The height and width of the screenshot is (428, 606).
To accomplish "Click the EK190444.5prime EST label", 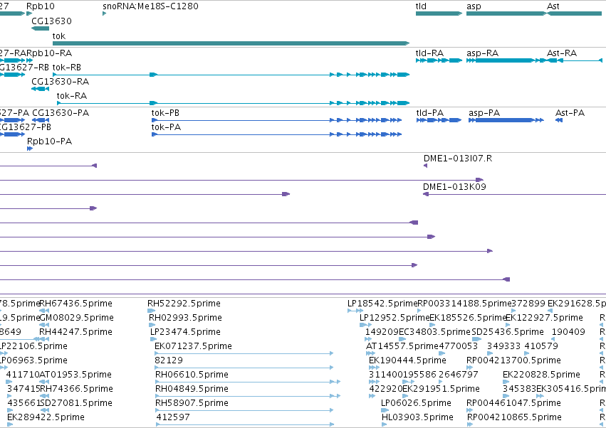I will coord(407,360).
